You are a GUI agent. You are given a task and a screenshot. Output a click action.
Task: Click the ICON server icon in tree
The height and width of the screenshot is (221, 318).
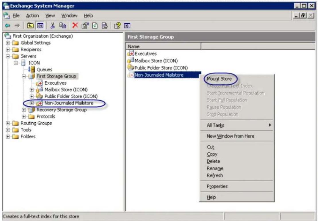(24, 63)
